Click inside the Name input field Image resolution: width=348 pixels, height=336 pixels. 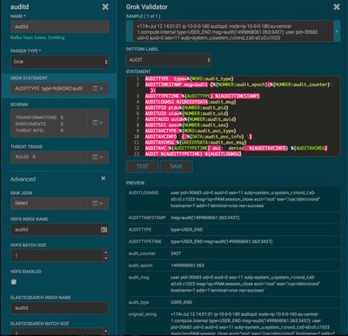[60, 27]
